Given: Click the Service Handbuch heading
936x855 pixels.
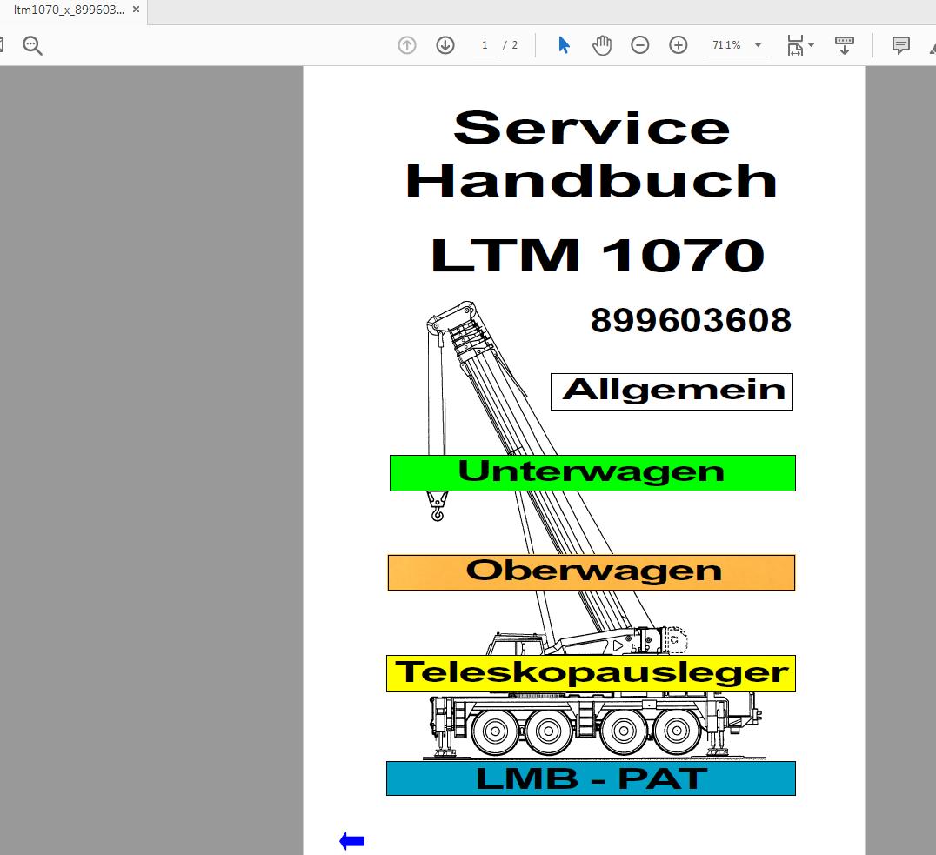Looking at the screenshot, I should (592, 154).
